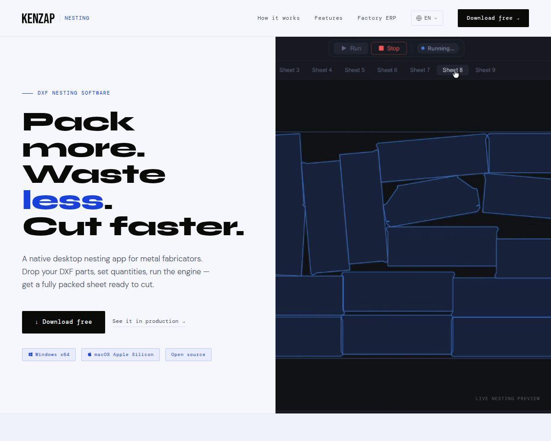
Task: Select the Windows x64 badge
Action: coord(49,355)
